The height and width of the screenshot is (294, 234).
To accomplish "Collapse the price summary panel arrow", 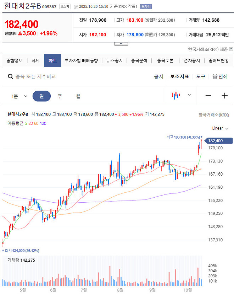I will (x=121, y=43).
